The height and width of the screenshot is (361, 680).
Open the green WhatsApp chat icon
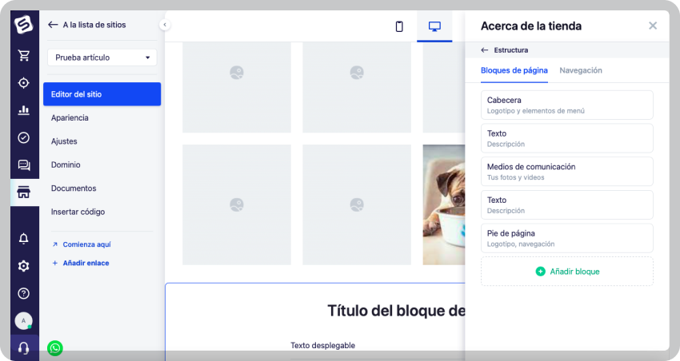pyautogui.click(x=55, y=348)
